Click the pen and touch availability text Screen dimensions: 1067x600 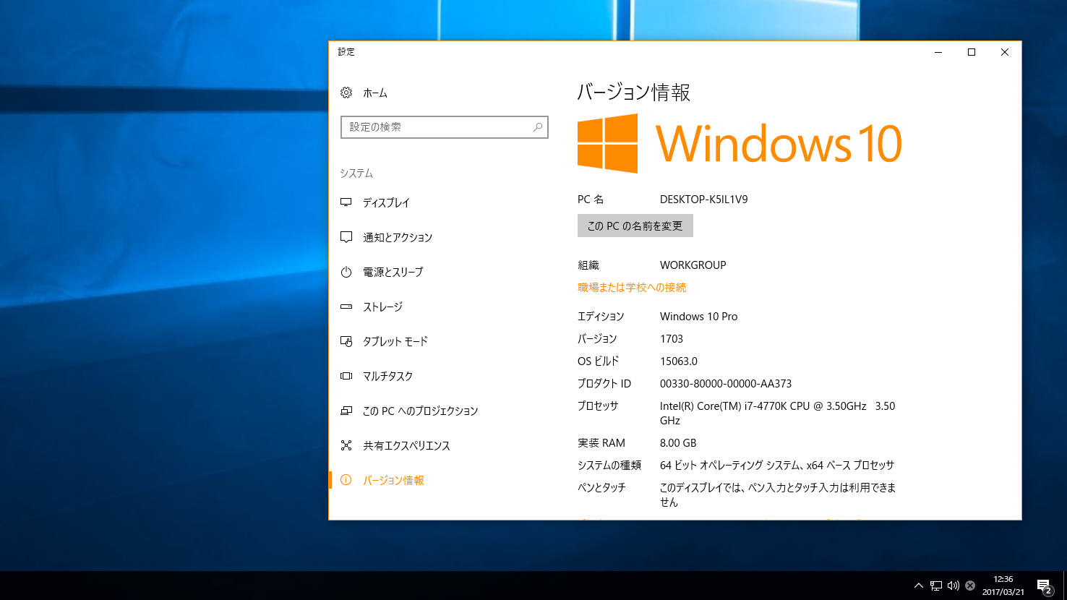pos(778,495)
